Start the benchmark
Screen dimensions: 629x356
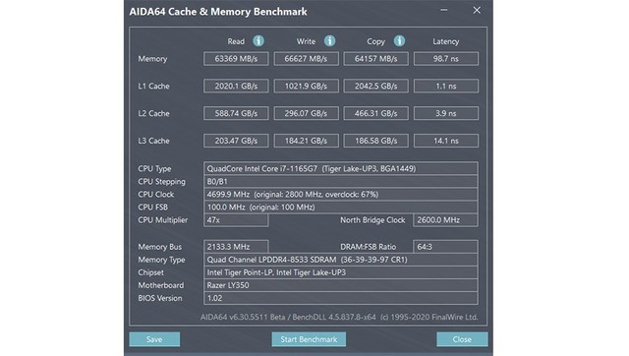(x=309, y=339)
